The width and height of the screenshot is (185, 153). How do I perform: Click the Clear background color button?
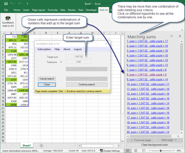[155, 145]
